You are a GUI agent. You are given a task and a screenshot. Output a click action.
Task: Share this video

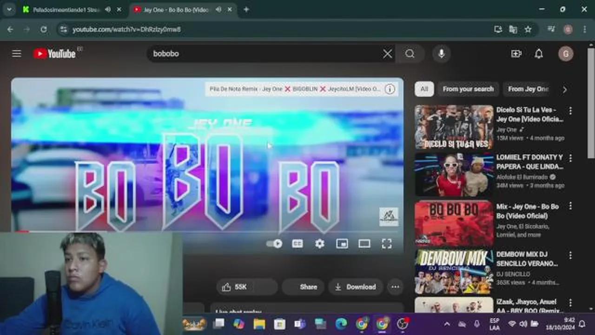coord(303,287)
